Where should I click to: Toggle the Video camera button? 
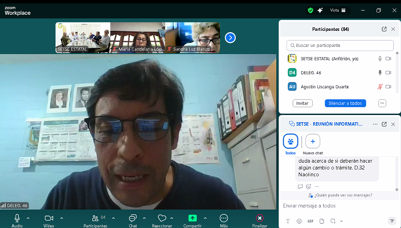click(x=49, y=218)
